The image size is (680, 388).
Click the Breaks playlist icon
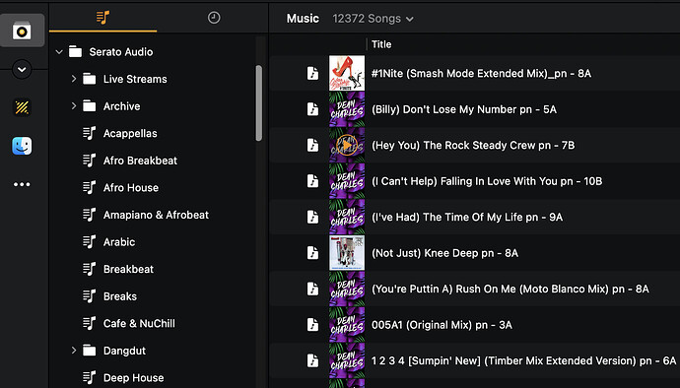click(x=89, y=296)
